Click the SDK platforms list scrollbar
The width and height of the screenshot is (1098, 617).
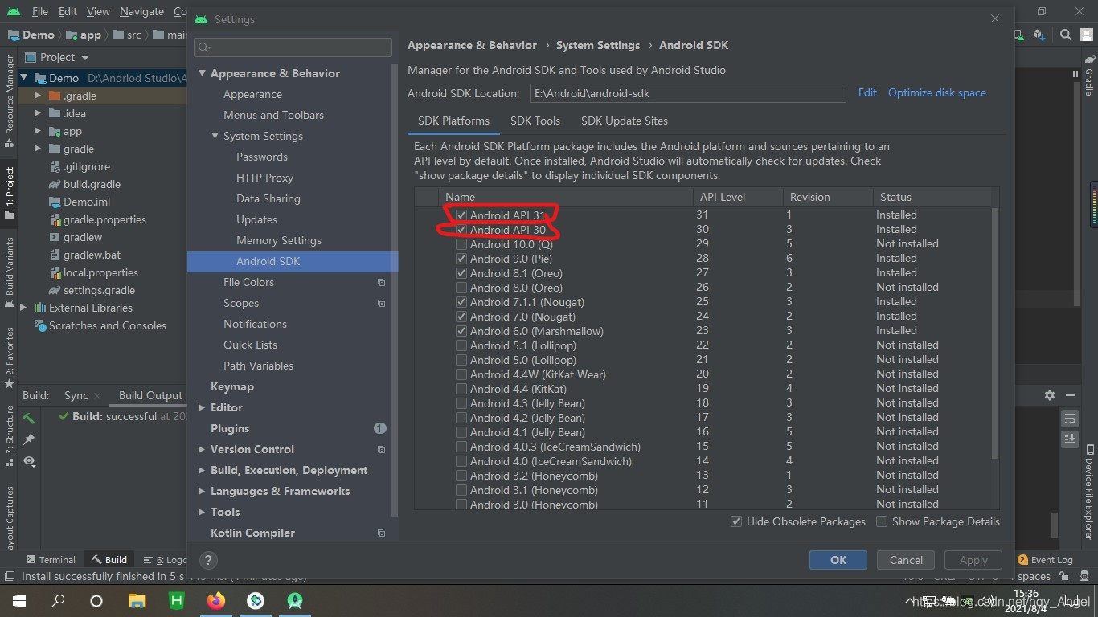(x=995, y=333)
